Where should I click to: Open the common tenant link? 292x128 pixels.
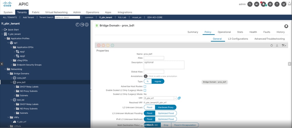(89, 17)
